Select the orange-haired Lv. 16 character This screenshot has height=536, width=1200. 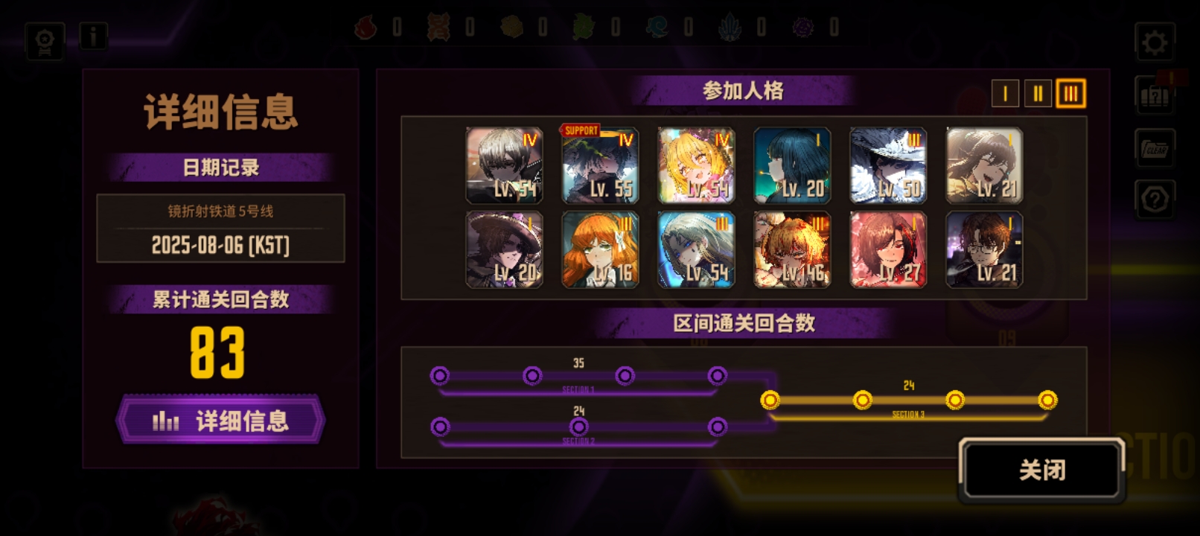600,249
